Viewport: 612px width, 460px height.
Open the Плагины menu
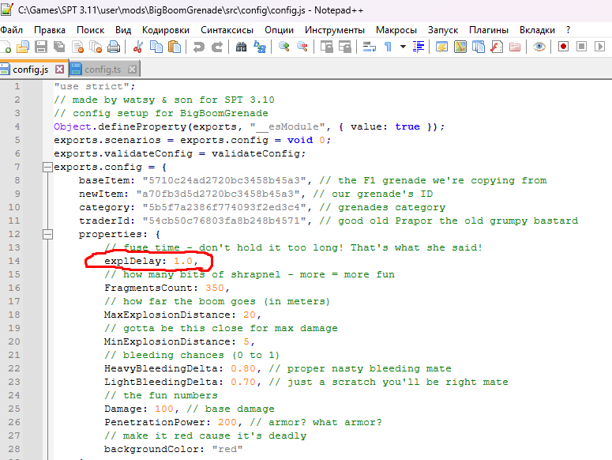click(x=489, y=30)
